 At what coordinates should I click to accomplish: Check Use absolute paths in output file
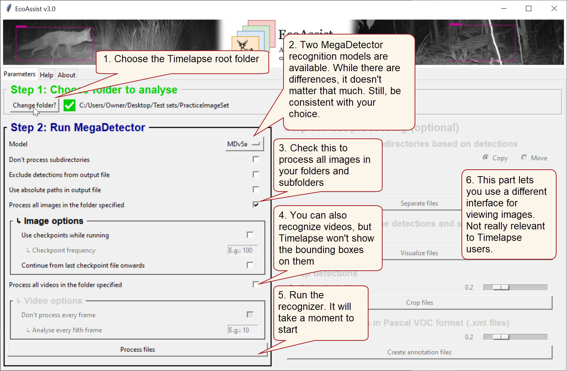pyautogui.click(x=256, y=189)
